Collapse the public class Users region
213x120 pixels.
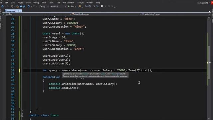point(22,115)
